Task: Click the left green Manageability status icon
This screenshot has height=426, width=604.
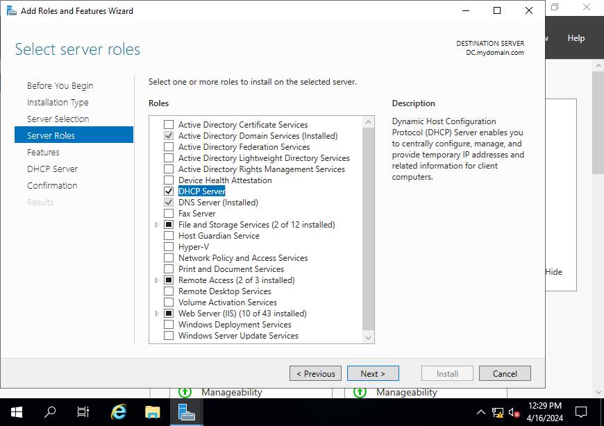Action: (x=185, y=392)
